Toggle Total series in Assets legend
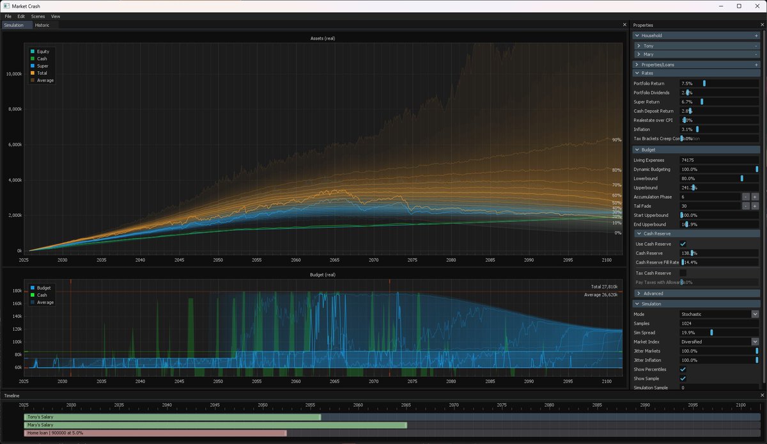 pyautogui.click(x=40, y=73)
